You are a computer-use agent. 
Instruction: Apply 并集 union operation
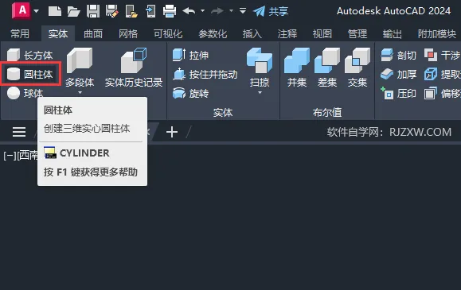pos(297,68)
